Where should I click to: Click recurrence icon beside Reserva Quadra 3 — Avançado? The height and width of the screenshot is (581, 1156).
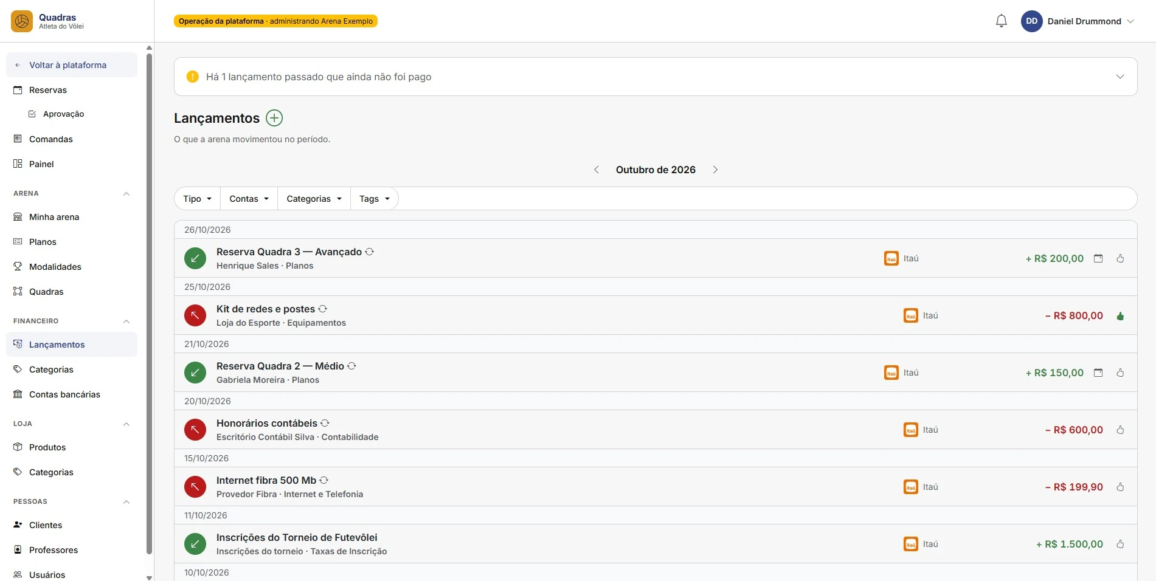pos(370,252)
